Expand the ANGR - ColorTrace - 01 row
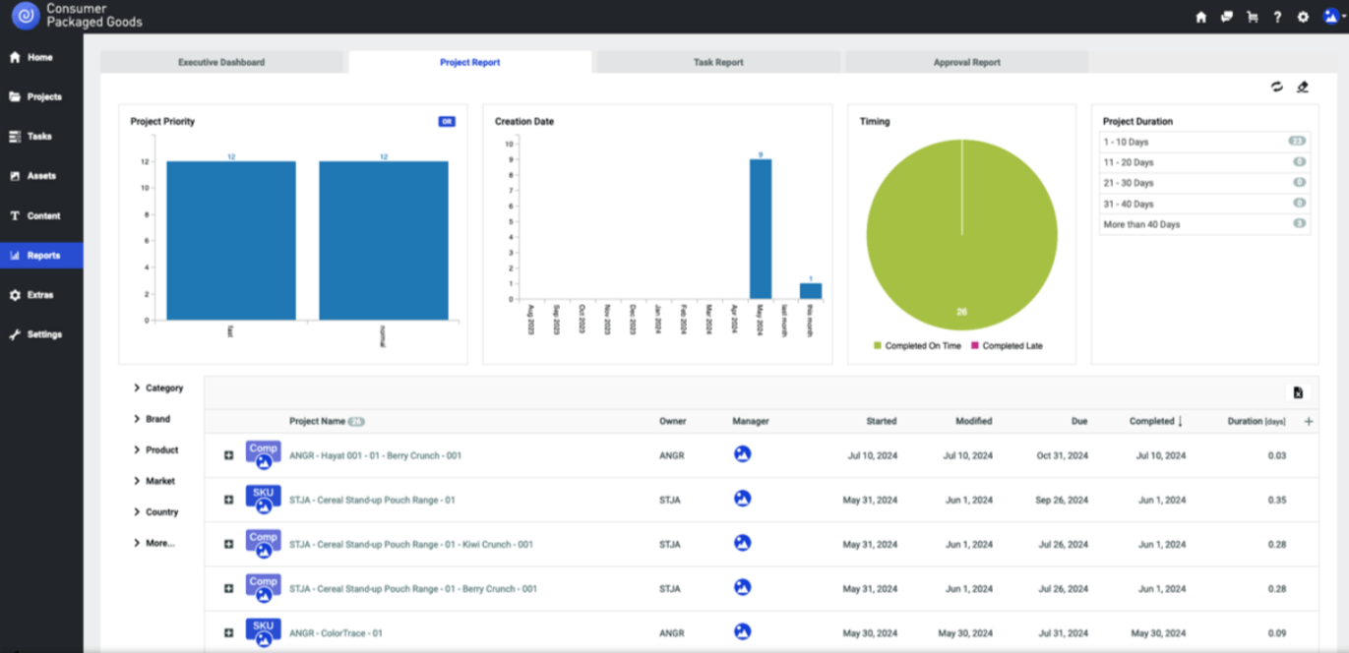This screenshot has width=1349, height=653. tap(228, 633)
